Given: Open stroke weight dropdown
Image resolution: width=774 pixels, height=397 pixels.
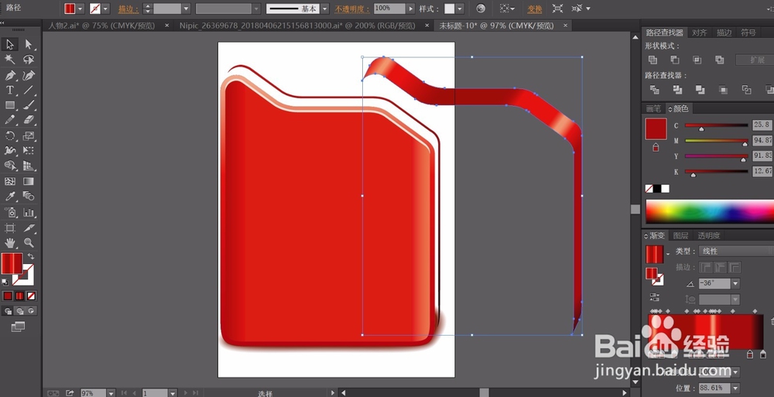Looking at the screenshot, I should click(x=186, y=9).
